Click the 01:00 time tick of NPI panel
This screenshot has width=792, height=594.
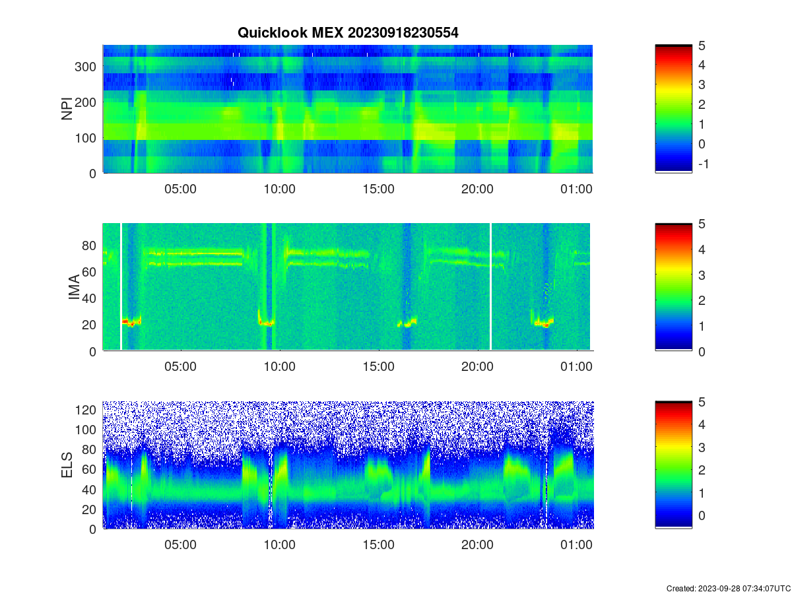tap(576, 189)
